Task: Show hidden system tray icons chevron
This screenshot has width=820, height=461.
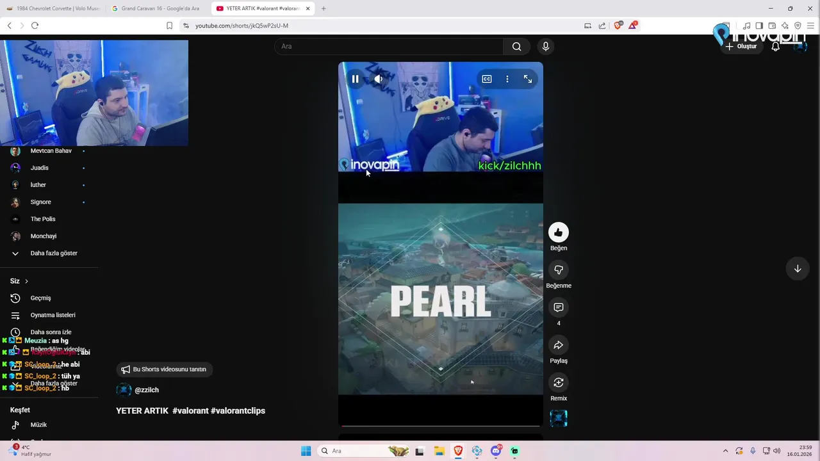Action: click(x=725, y=451)
